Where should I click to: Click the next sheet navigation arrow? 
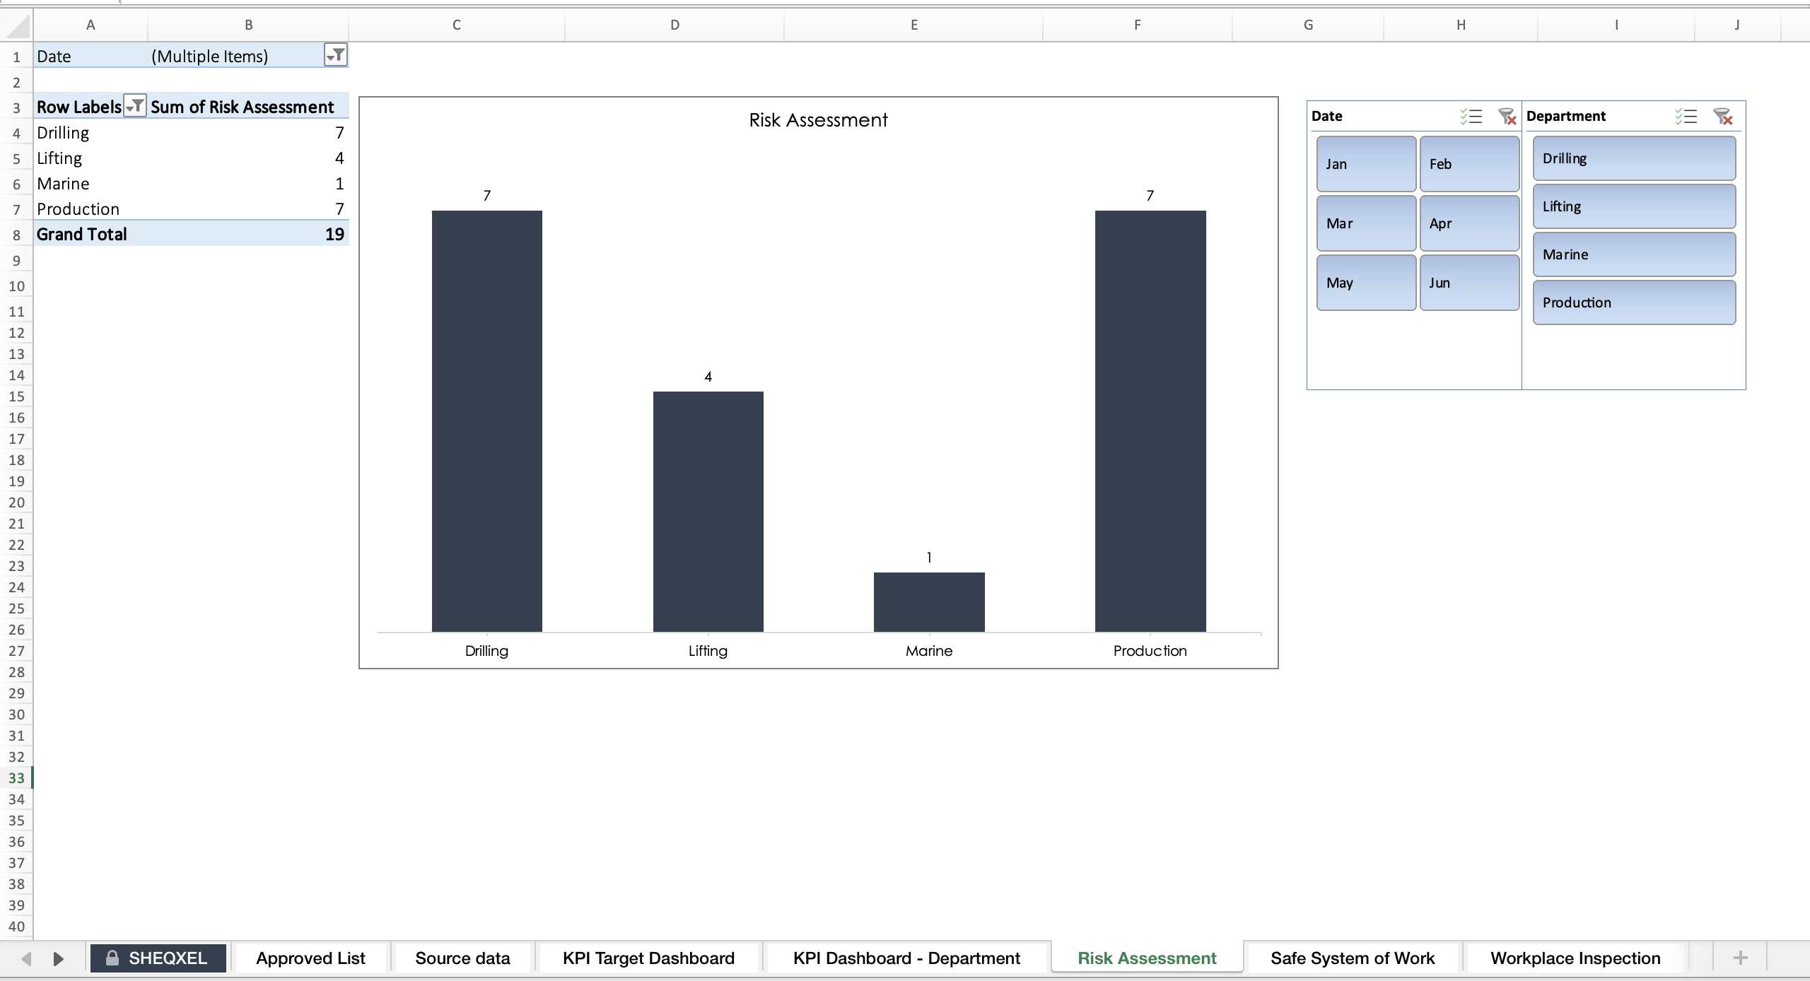(59, 958)
